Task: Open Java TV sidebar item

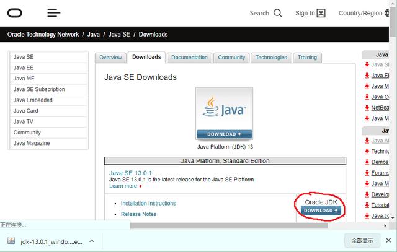Action: [x=49, y=122]
